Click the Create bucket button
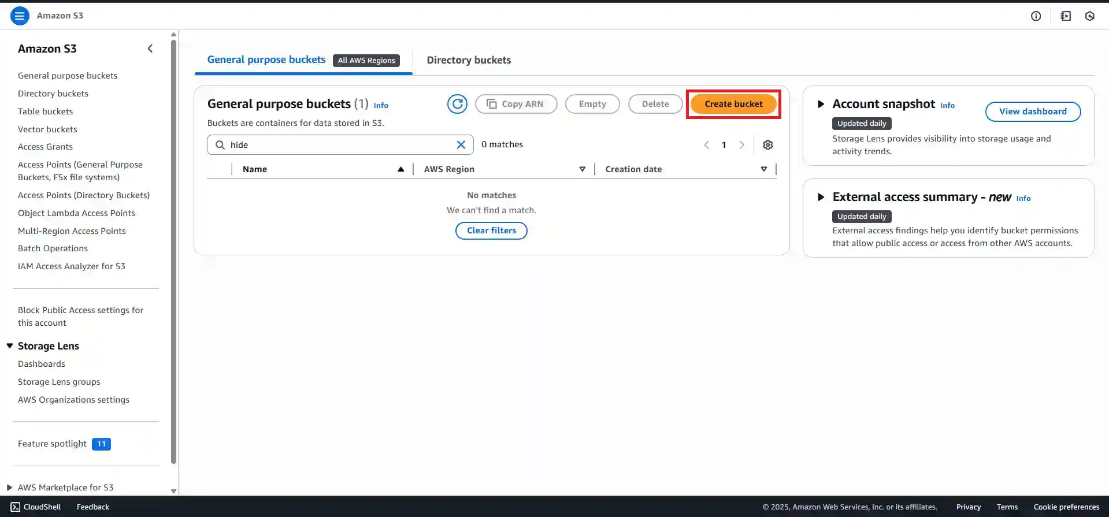This screenshot has height=517, width=1109. point(733,104)
